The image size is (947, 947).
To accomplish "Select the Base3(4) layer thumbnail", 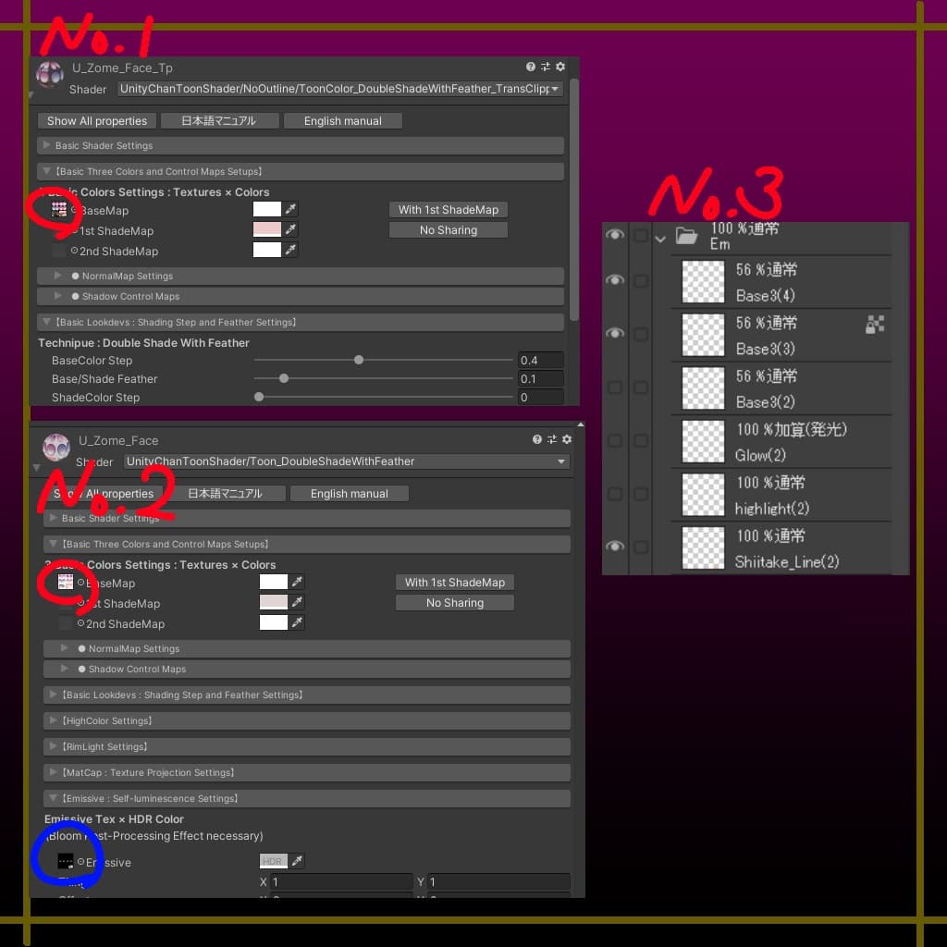I will [x=703, y=282].
